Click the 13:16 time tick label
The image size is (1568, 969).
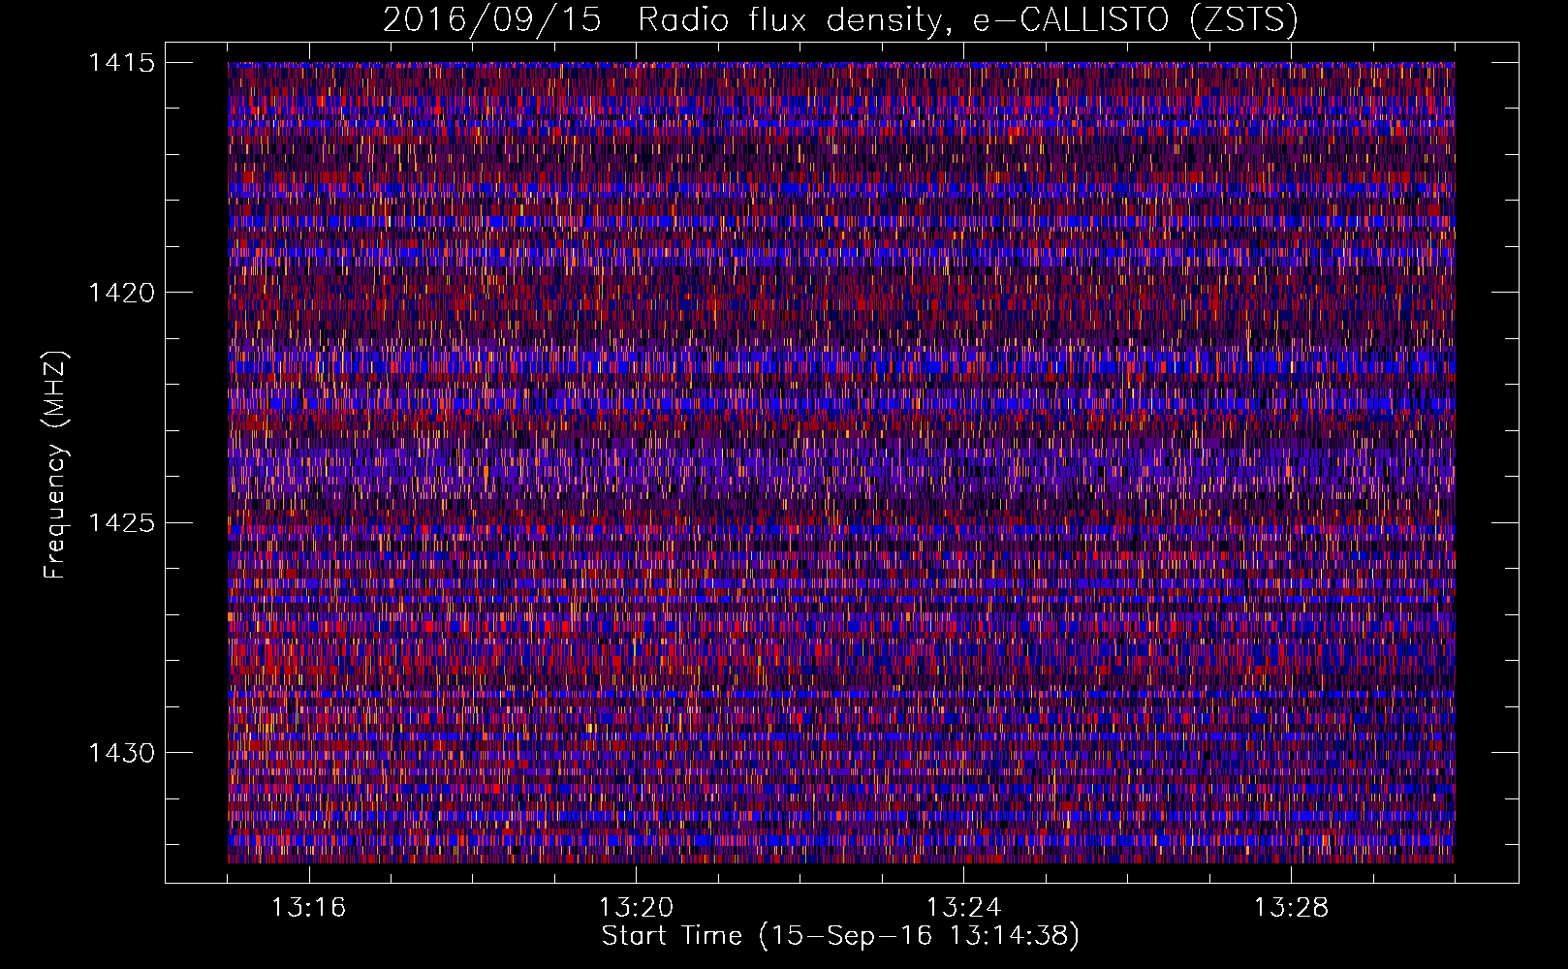[309, 908]
